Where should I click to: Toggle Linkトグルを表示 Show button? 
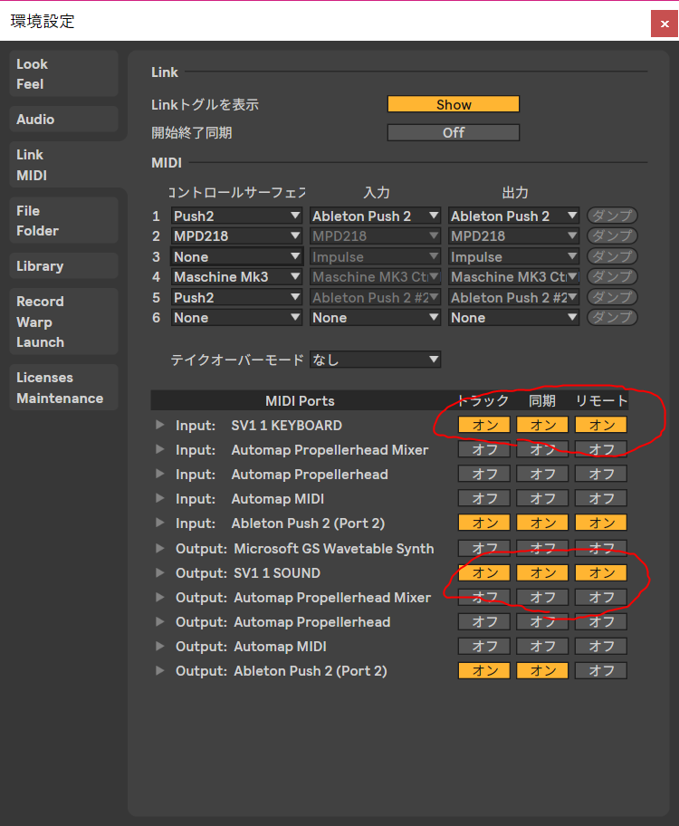[x=453, y=104]
